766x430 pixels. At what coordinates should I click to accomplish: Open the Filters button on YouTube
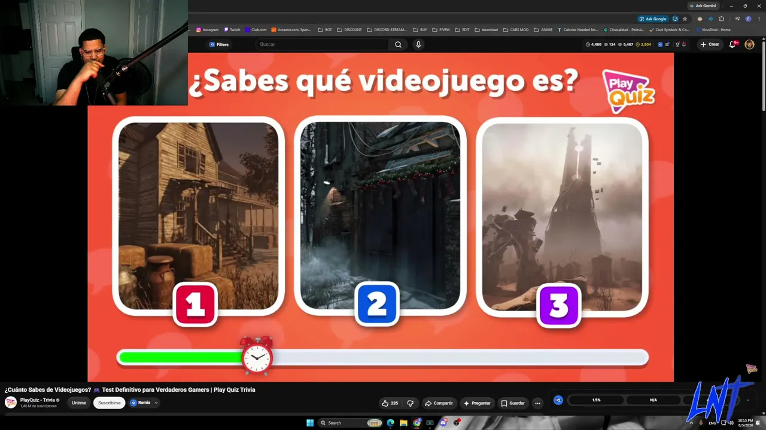[x=219, y=44]
